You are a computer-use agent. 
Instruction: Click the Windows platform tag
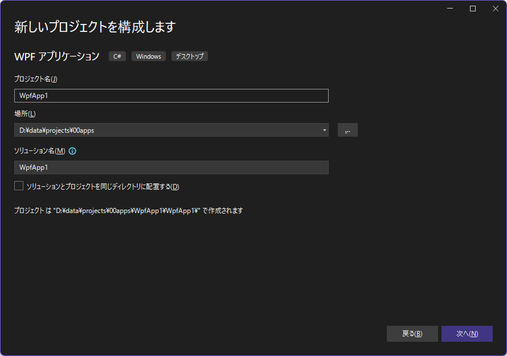pos(149,56)
